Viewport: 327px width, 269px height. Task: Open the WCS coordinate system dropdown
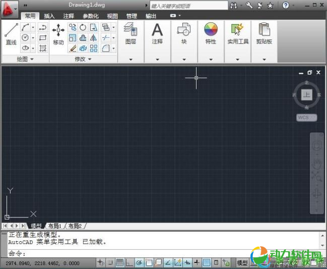pos(306,118)
